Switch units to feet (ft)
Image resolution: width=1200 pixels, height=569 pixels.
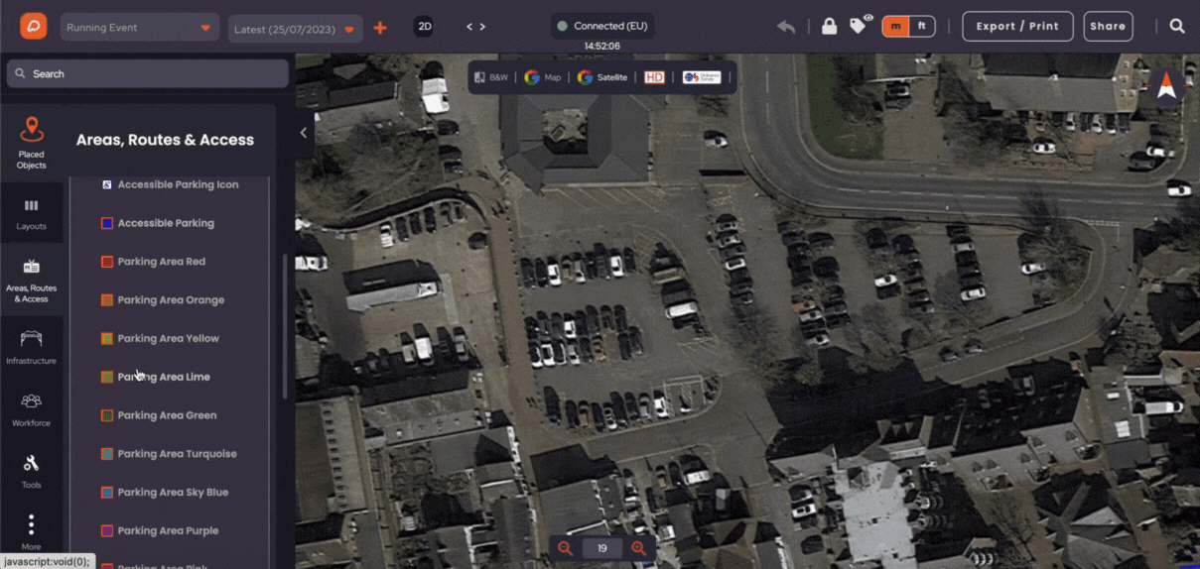point(922,26)
